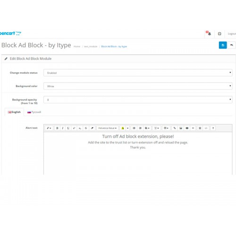Click the blue Save button icon
The width and height of the screenshot is (236, 236).
click(223, 45)
